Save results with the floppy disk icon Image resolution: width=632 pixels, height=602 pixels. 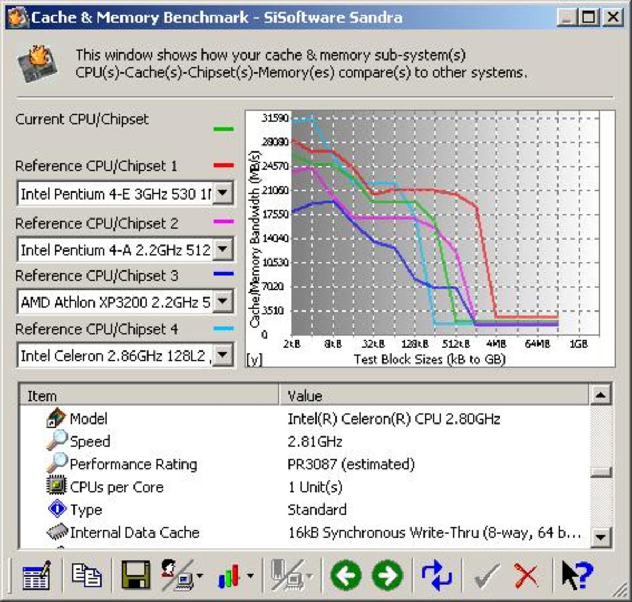pyautogui.click(x=136, y=574)
